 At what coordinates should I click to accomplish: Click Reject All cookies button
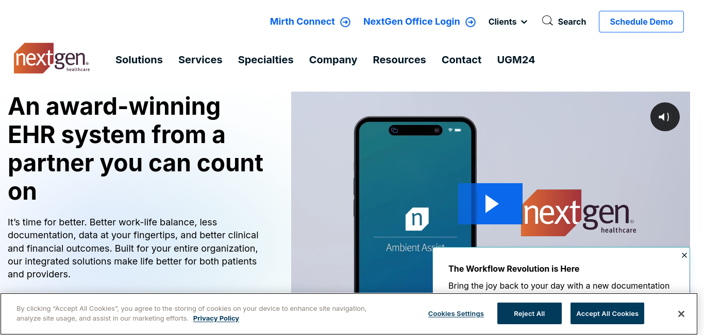point(529,313)
